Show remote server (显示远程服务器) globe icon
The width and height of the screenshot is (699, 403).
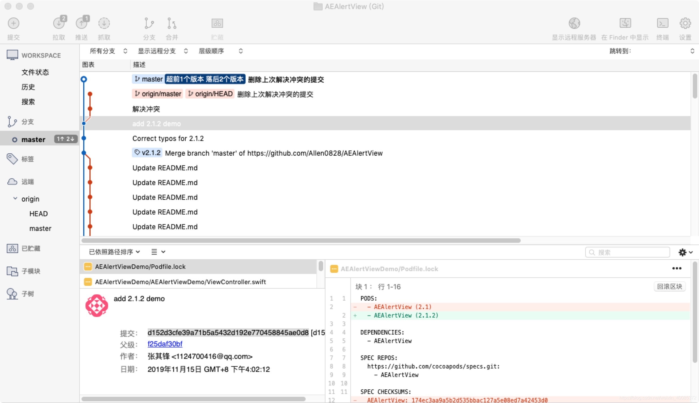tap(574, 23)
